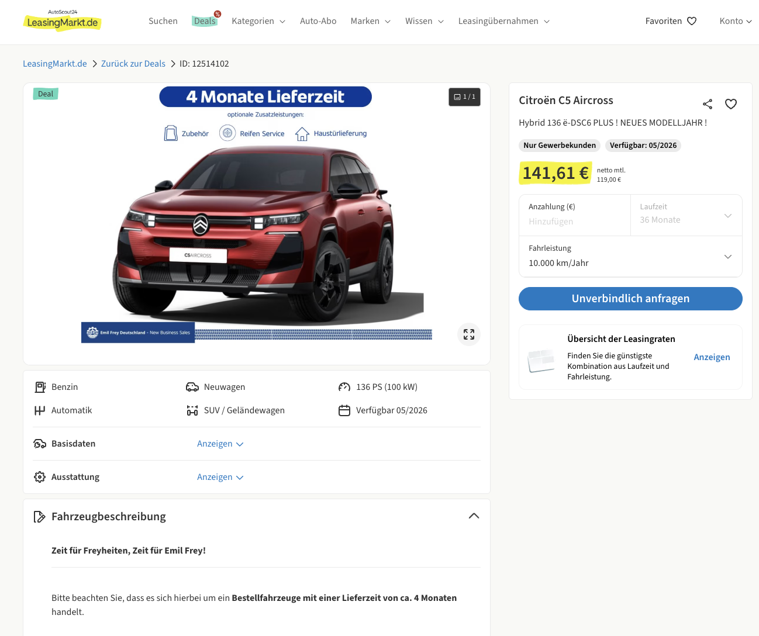Open the Laufzeit 36 Monate dropdown
Image resolution: width=759 pixels, height=636 pixels.
pyautogui.click(x=686, y=216)
